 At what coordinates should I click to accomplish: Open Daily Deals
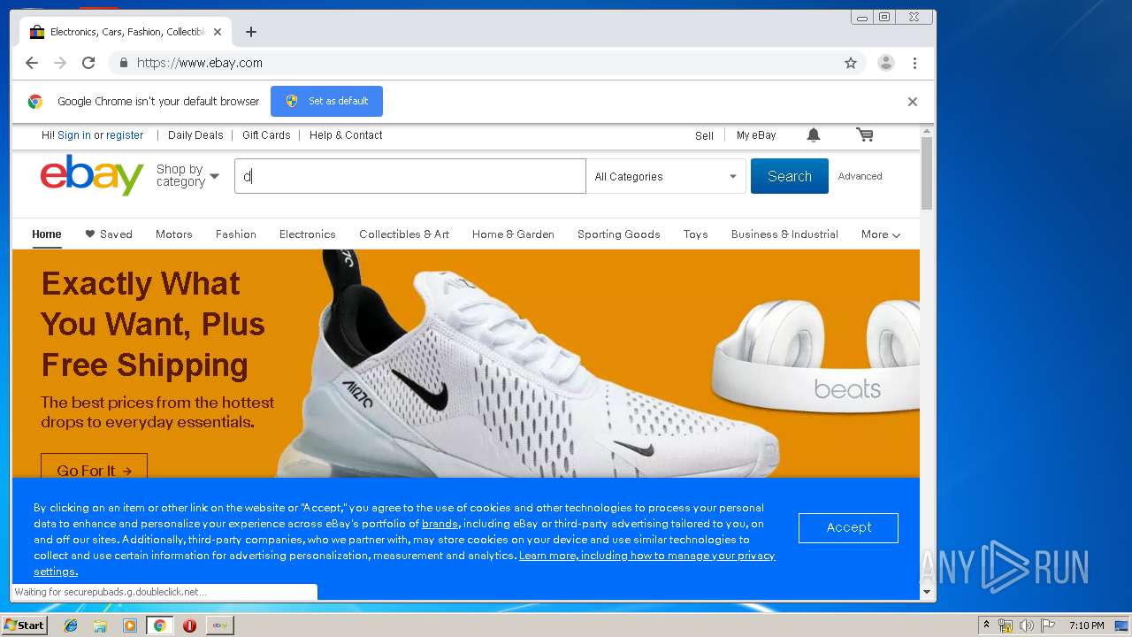tap(195, 135)
